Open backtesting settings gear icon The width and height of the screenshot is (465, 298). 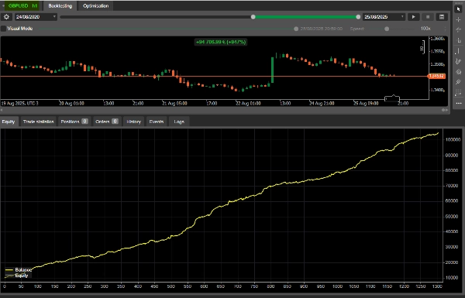[x=6, y=17]
